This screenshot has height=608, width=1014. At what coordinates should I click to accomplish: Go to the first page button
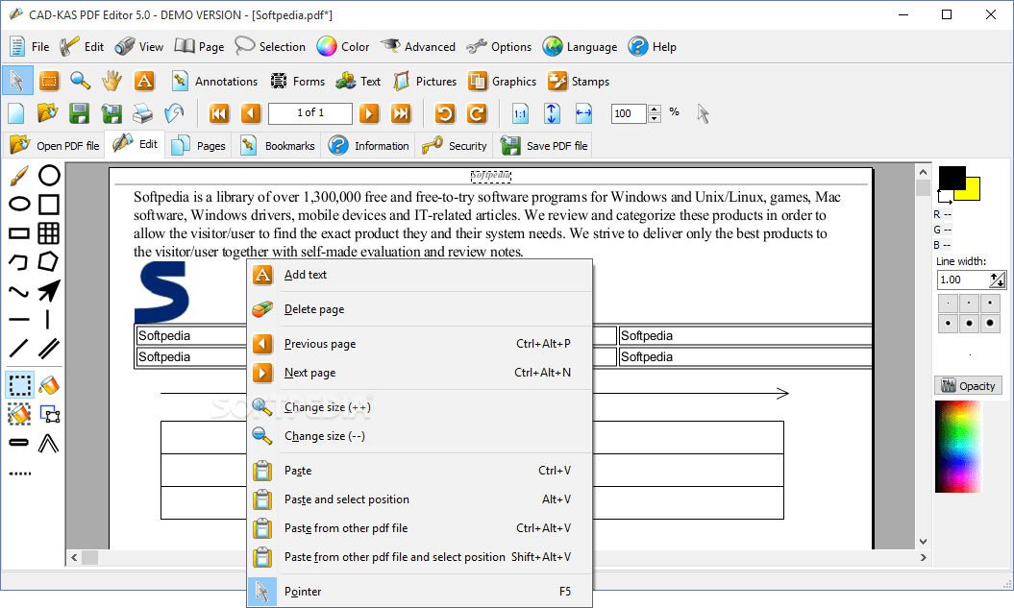pyautogui.click(x=218, y=113)
